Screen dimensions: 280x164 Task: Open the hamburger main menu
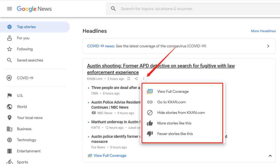(10, 9)
